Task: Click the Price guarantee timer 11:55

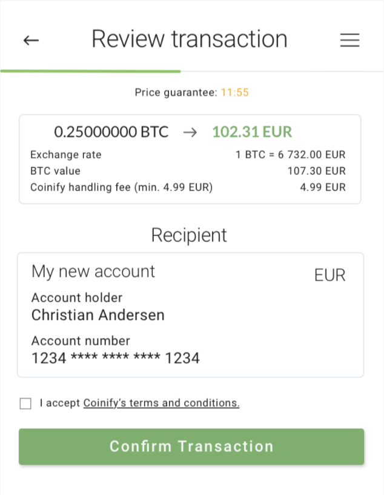Action: tap(235, 92)
